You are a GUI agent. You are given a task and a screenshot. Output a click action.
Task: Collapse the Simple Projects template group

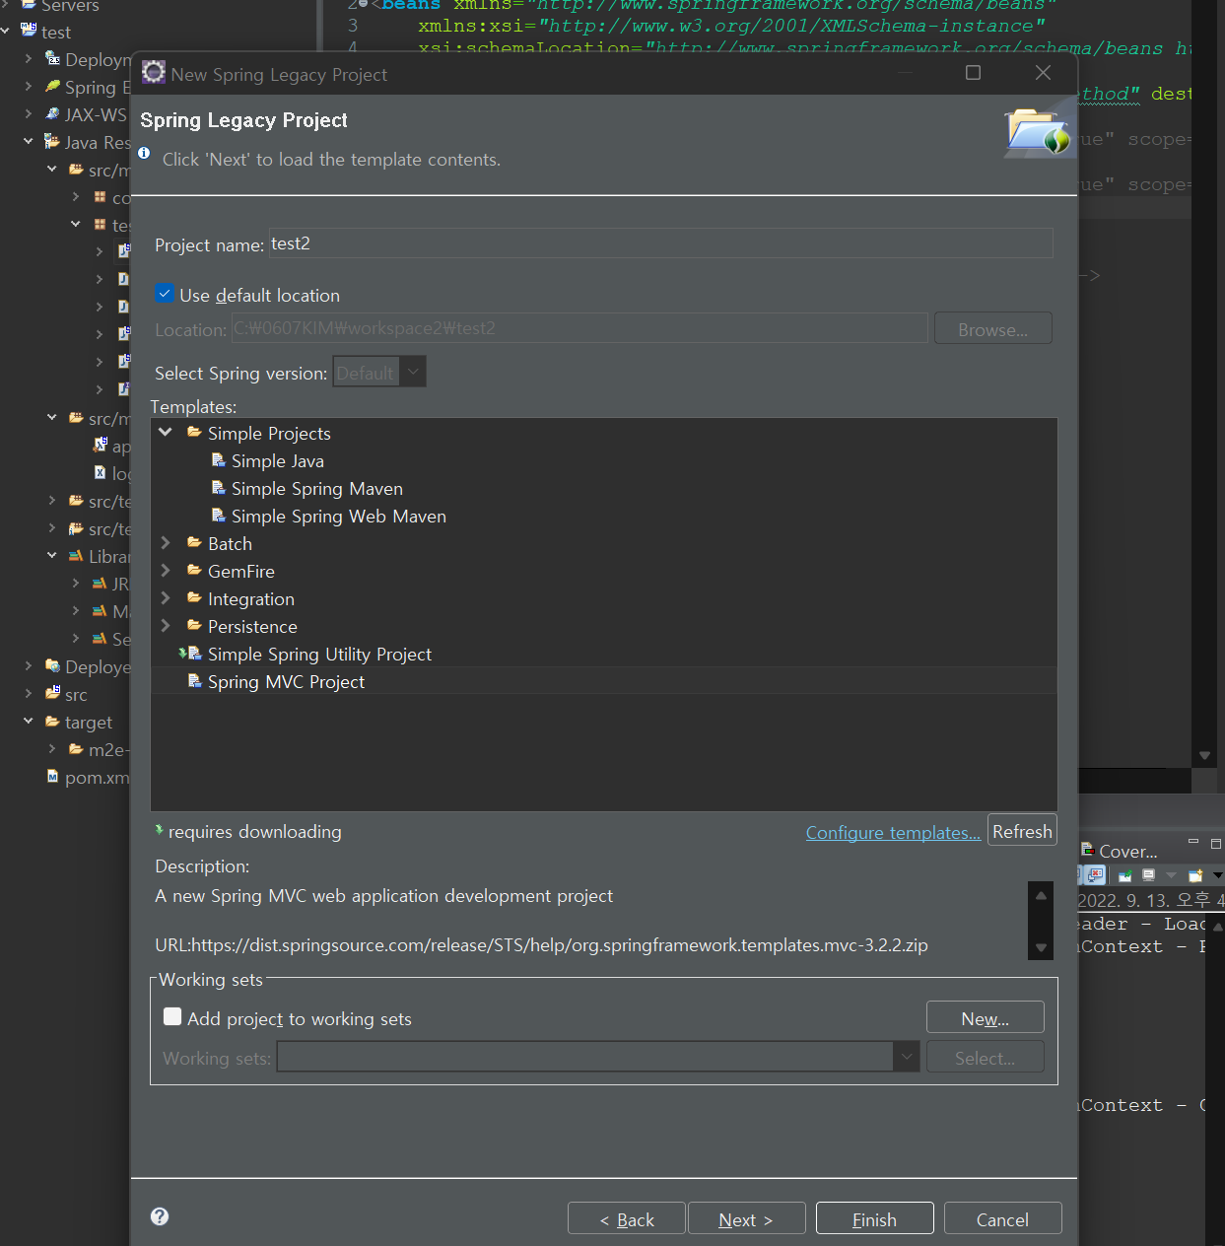click(x=166, y=433)
